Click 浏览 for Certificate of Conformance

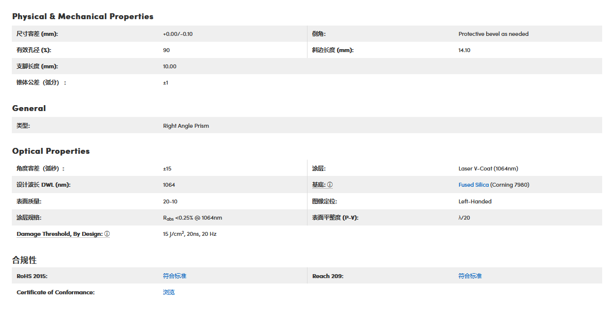[x=169, y=292]
